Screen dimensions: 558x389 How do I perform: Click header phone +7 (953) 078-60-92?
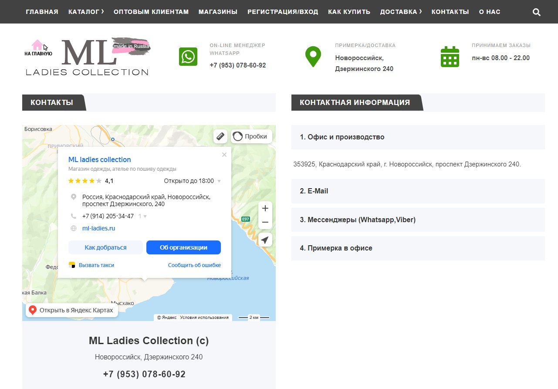(238, 65)
